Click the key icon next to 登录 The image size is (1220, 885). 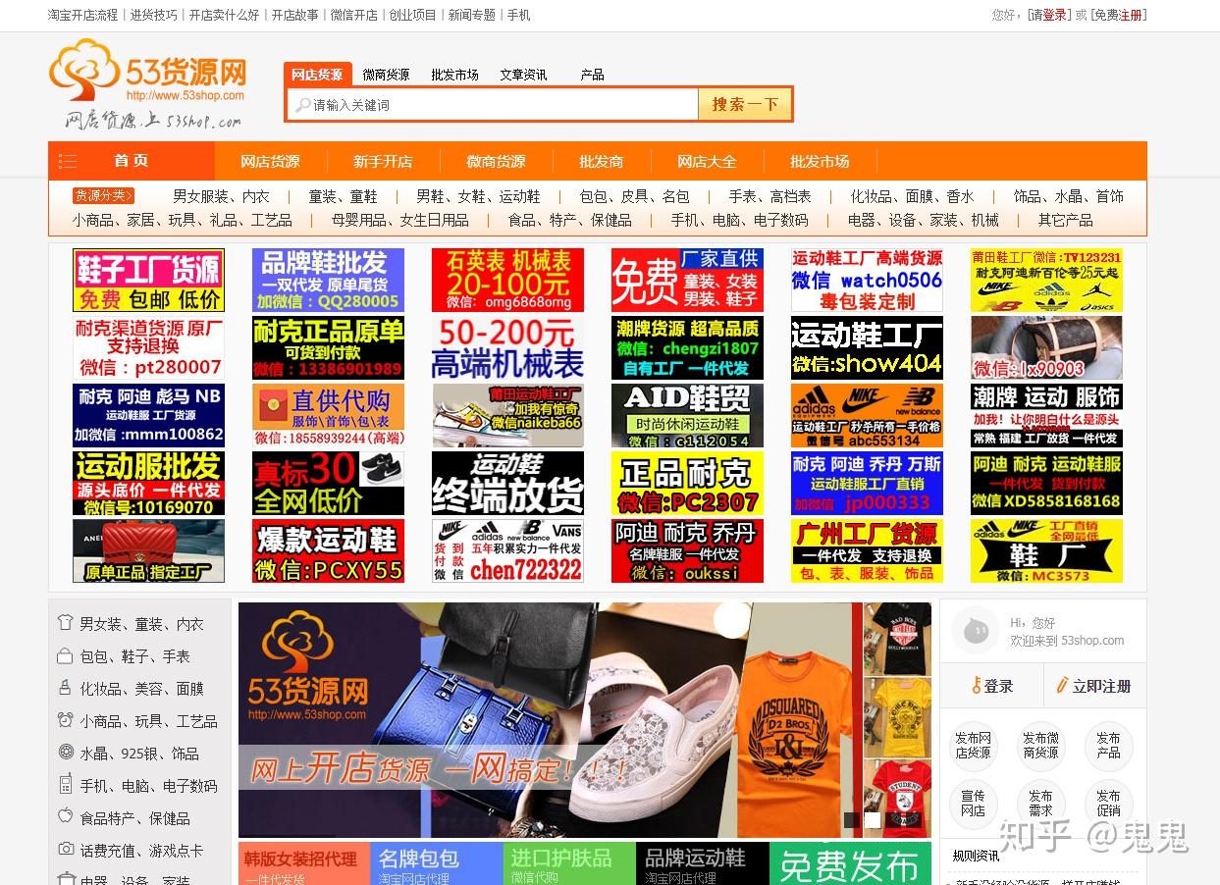pyautogui.click(x=977, y=685)
